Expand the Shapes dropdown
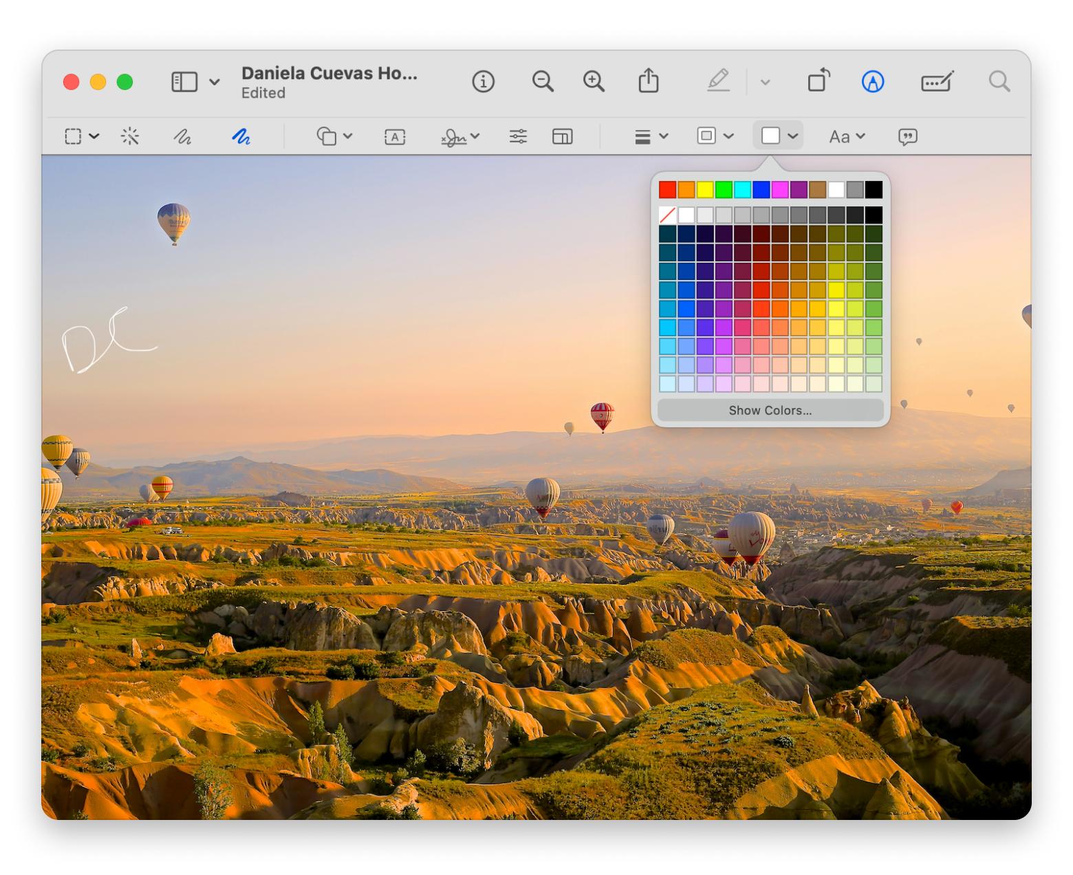 point(335,136)
